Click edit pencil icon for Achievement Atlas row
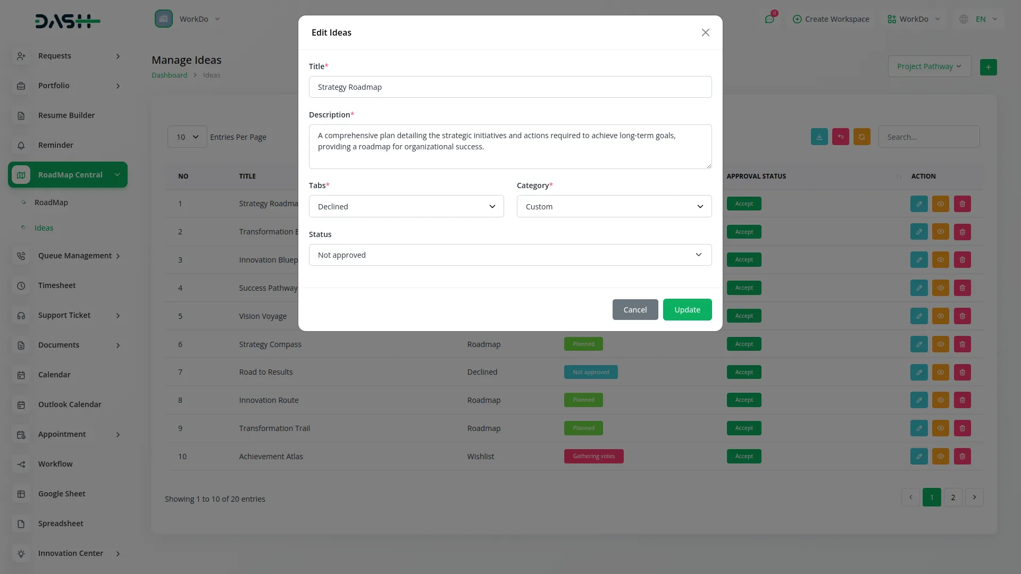This screenshot has width=1021, height=574. (918, 456)
